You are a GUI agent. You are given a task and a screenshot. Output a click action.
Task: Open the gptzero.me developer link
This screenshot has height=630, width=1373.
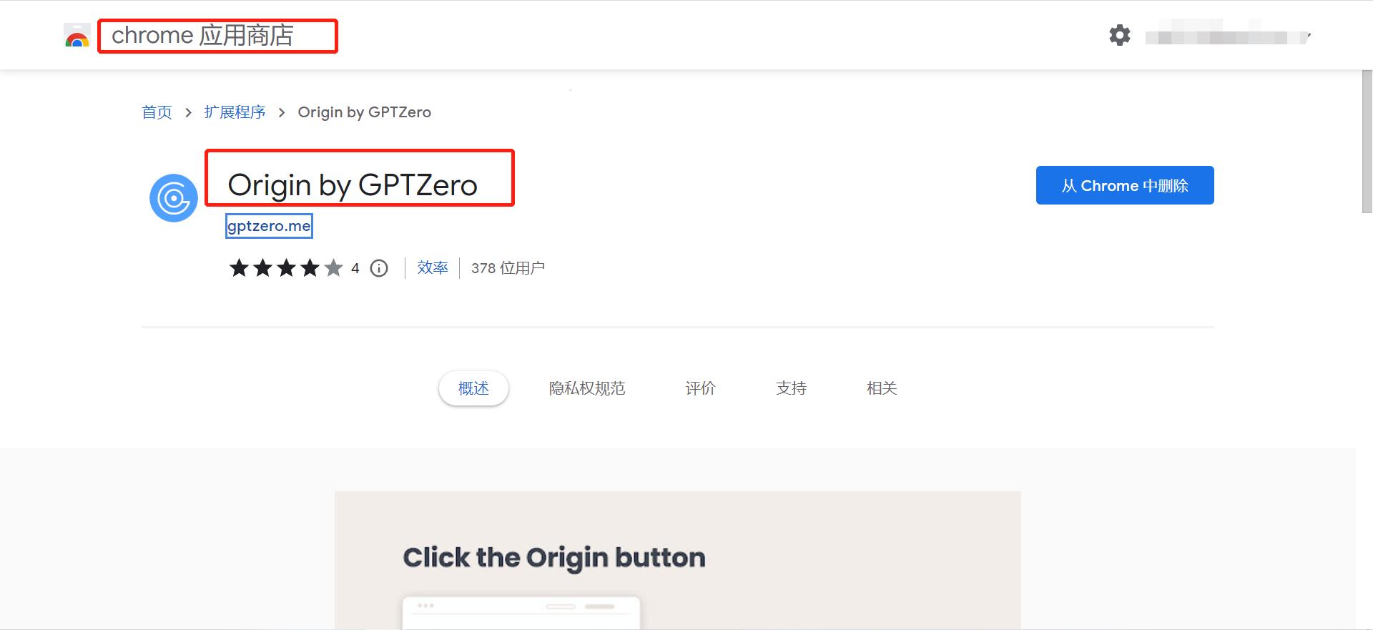click(x=268, y=226)
